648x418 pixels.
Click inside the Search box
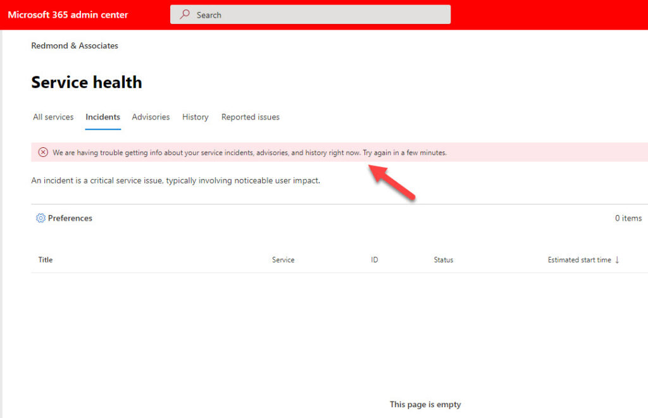coord(310,15)
